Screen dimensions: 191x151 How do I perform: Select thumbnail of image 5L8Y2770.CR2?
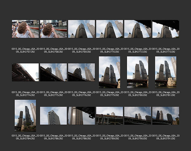tap(110, 29)
